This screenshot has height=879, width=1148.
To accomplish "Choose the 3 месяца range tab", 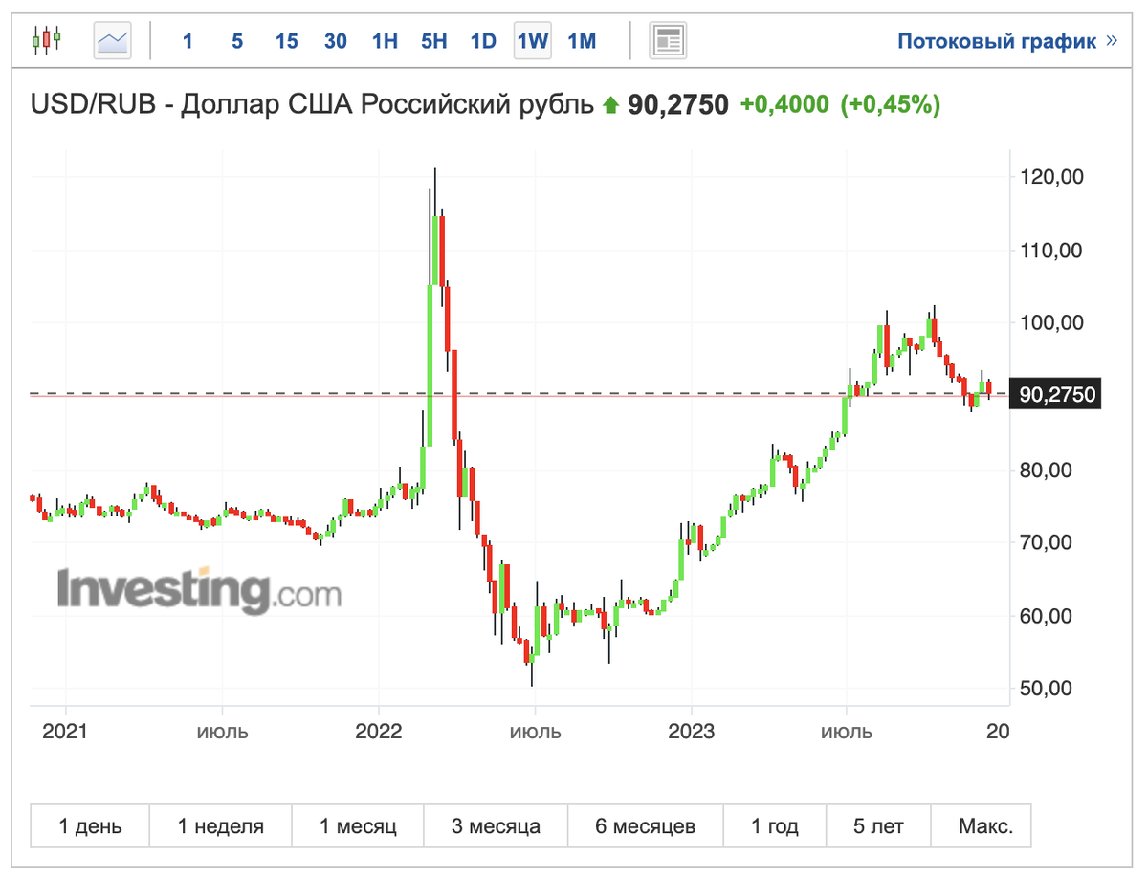I will [496, 825].
